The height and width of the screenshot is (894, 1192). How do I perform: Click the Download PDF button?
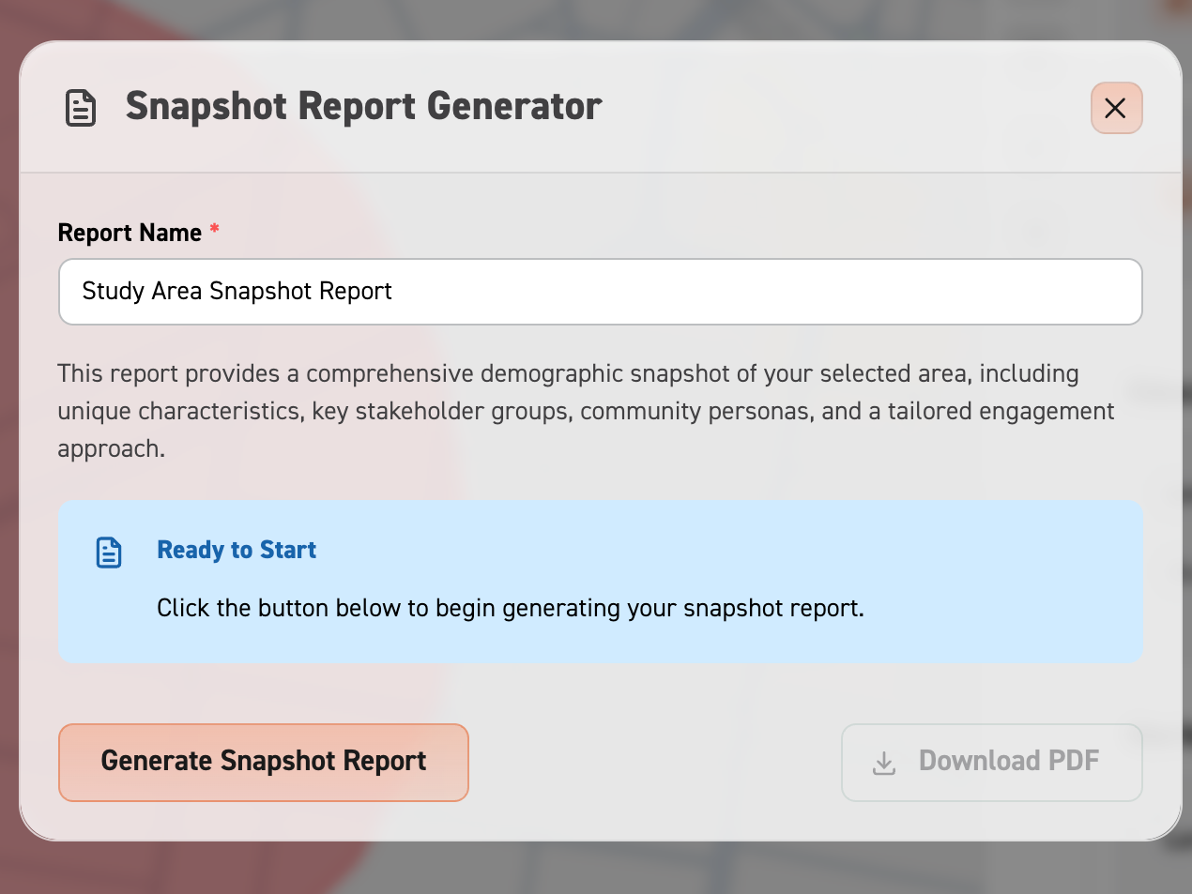(x=991, y=762)
